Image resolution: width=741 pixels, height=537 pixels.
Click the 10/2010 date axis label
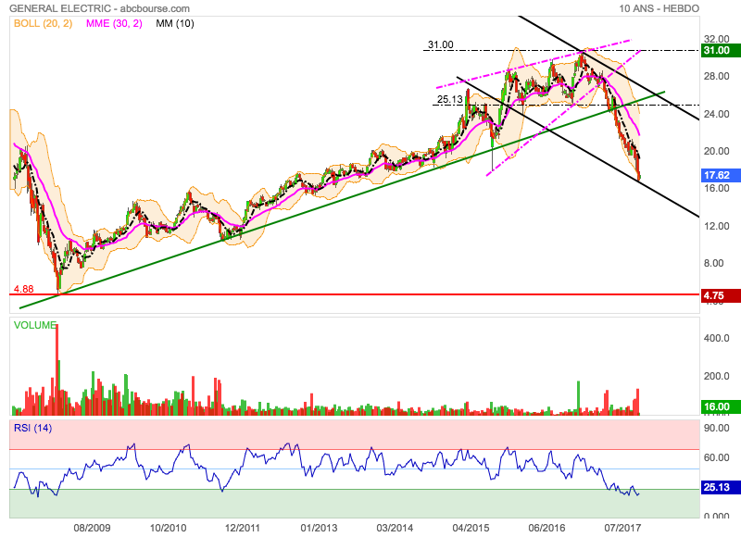point(168,528)
